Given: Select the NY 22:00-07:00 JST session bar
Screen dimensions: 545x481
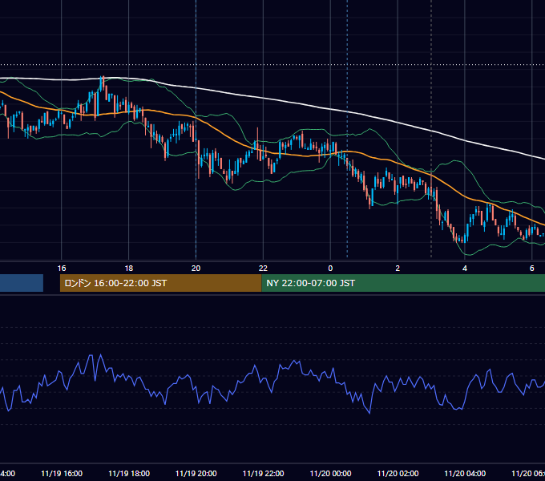Looking at the screenshot, I should [403, 283].
